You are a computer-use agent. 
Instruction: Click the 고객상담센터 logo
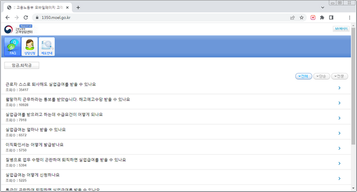pyautogui.click(x=19, y=29)
